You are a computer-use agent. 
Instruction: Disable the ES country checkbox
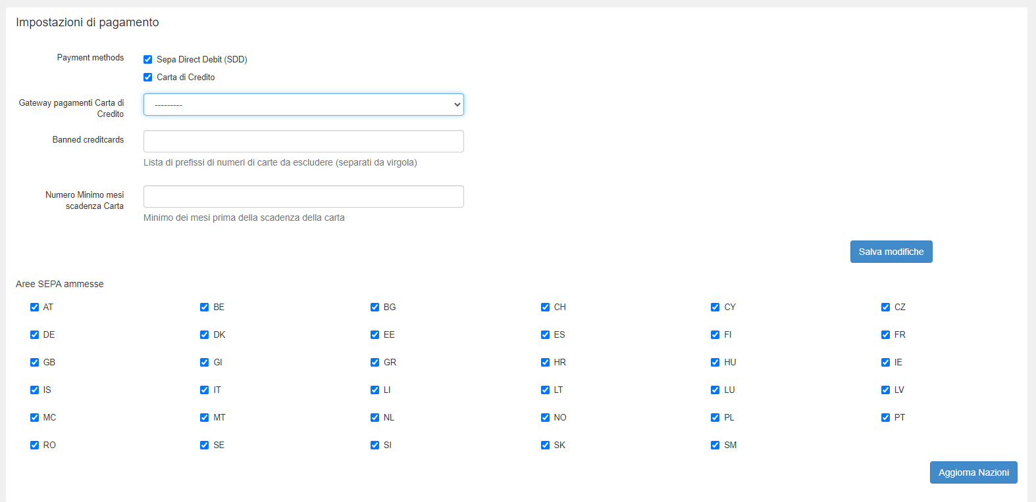point(545,335)
